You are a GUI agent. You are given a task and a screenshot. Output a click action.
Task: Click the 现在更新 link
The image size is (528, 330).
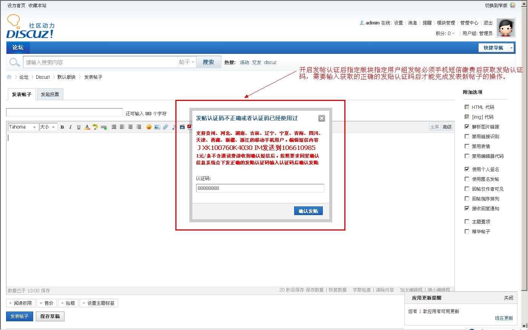pos(504,318)
